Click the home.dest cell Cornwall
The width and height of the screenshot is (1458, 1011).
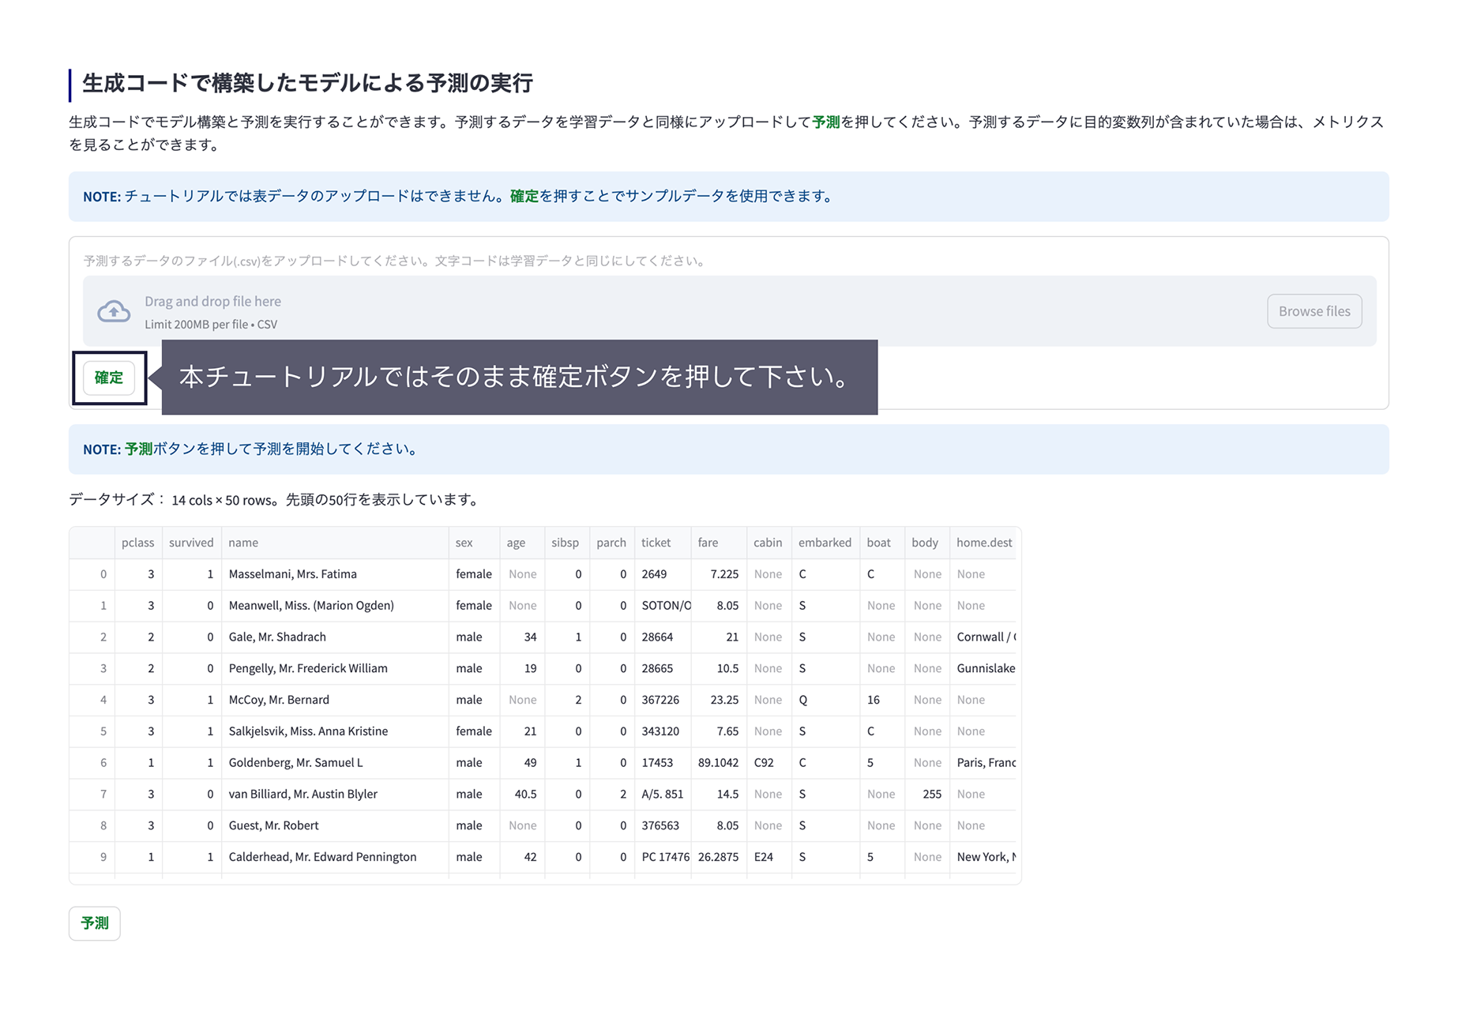[983, 637]
